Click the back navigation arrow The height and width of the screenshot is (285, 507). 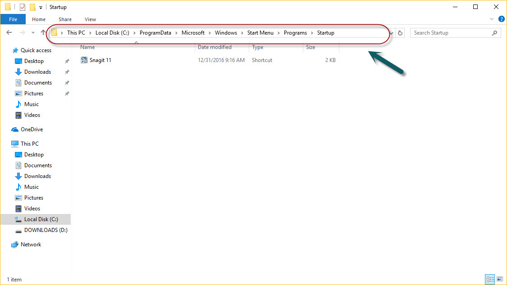click(9, 32)
